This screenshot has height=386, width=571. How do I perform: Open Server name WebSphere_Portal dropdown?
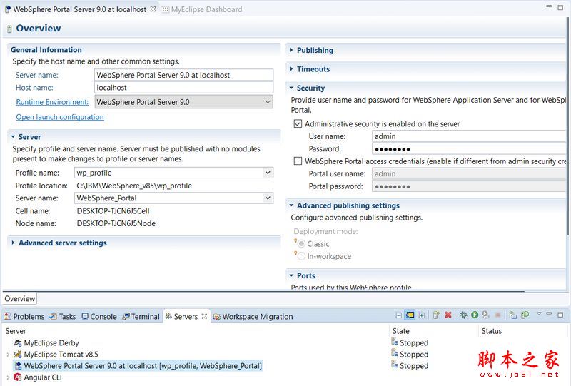point(268,198)
